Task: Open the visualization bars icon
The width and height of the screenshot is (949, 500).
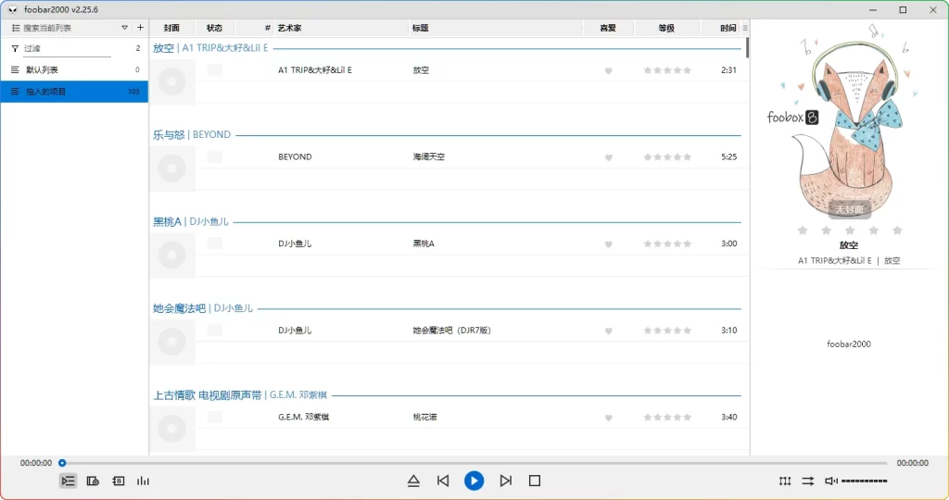Action: click(x=143, y=481)
